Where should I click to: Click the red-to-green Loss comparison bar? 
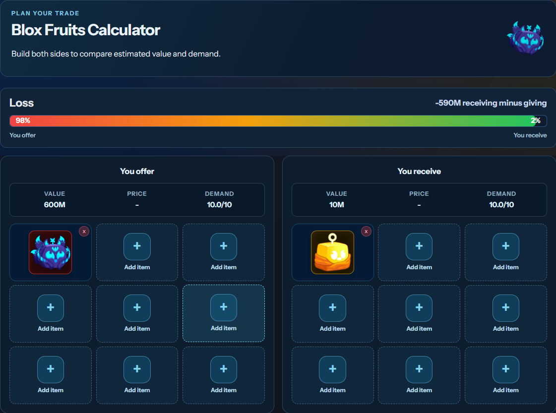pos(278,121)
